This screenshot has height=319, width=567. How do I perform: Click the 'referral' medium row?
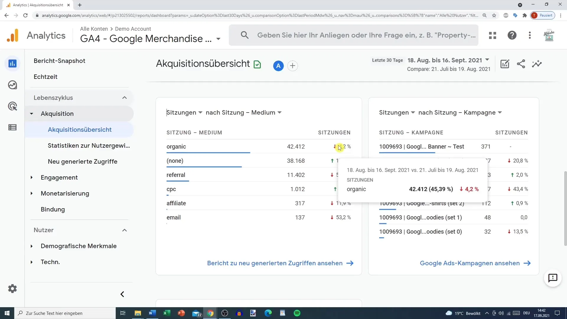point(258,175)
